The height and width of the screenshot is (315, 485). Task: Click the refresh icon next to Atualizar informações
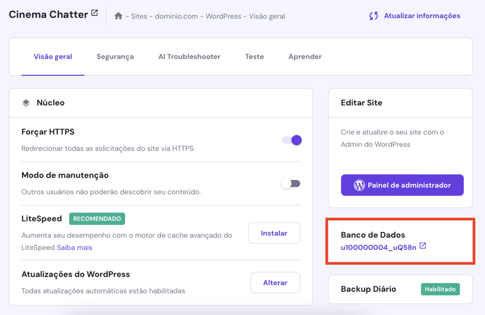[374, 16]
